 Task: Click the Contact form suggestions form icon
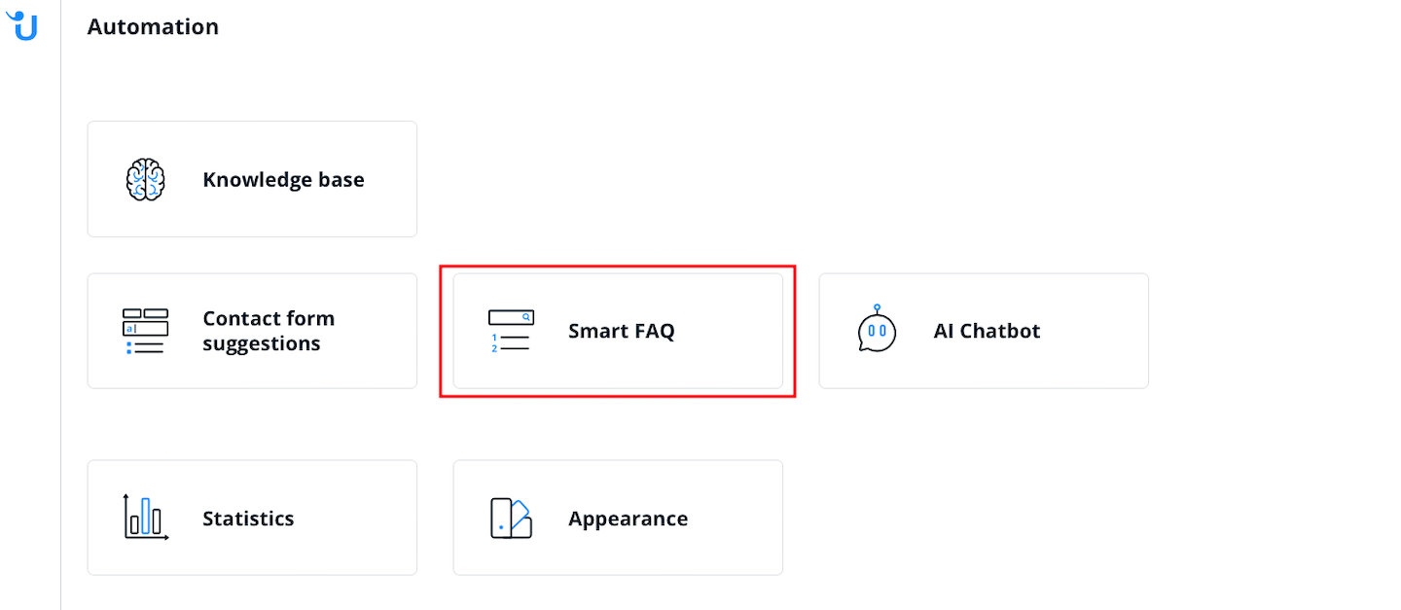pos(146,331)
